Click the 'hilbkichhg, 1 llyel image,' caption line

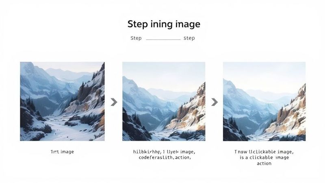tap(164, 152)
